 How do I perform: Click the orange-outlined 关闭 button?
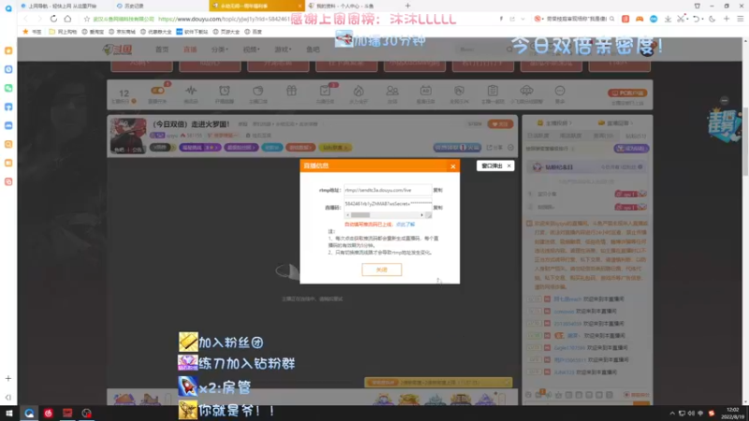point(381,269)
